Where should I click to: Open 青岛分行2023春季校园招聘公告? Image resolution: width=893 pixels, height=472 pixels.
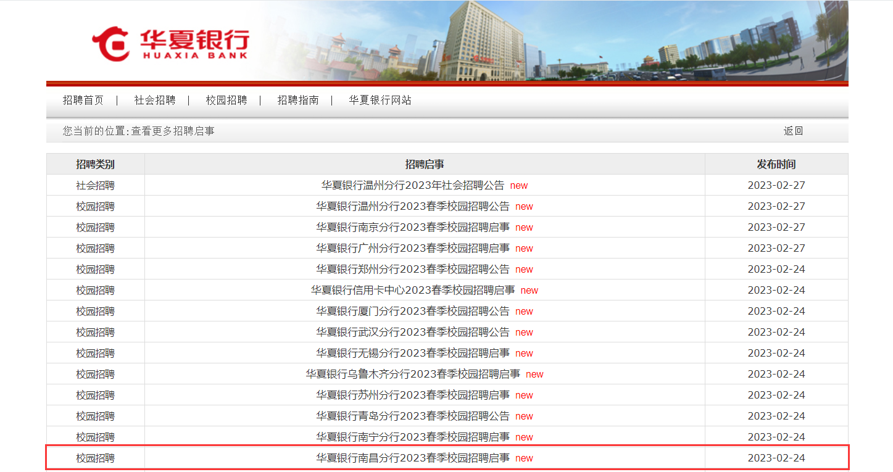point(413,416)
